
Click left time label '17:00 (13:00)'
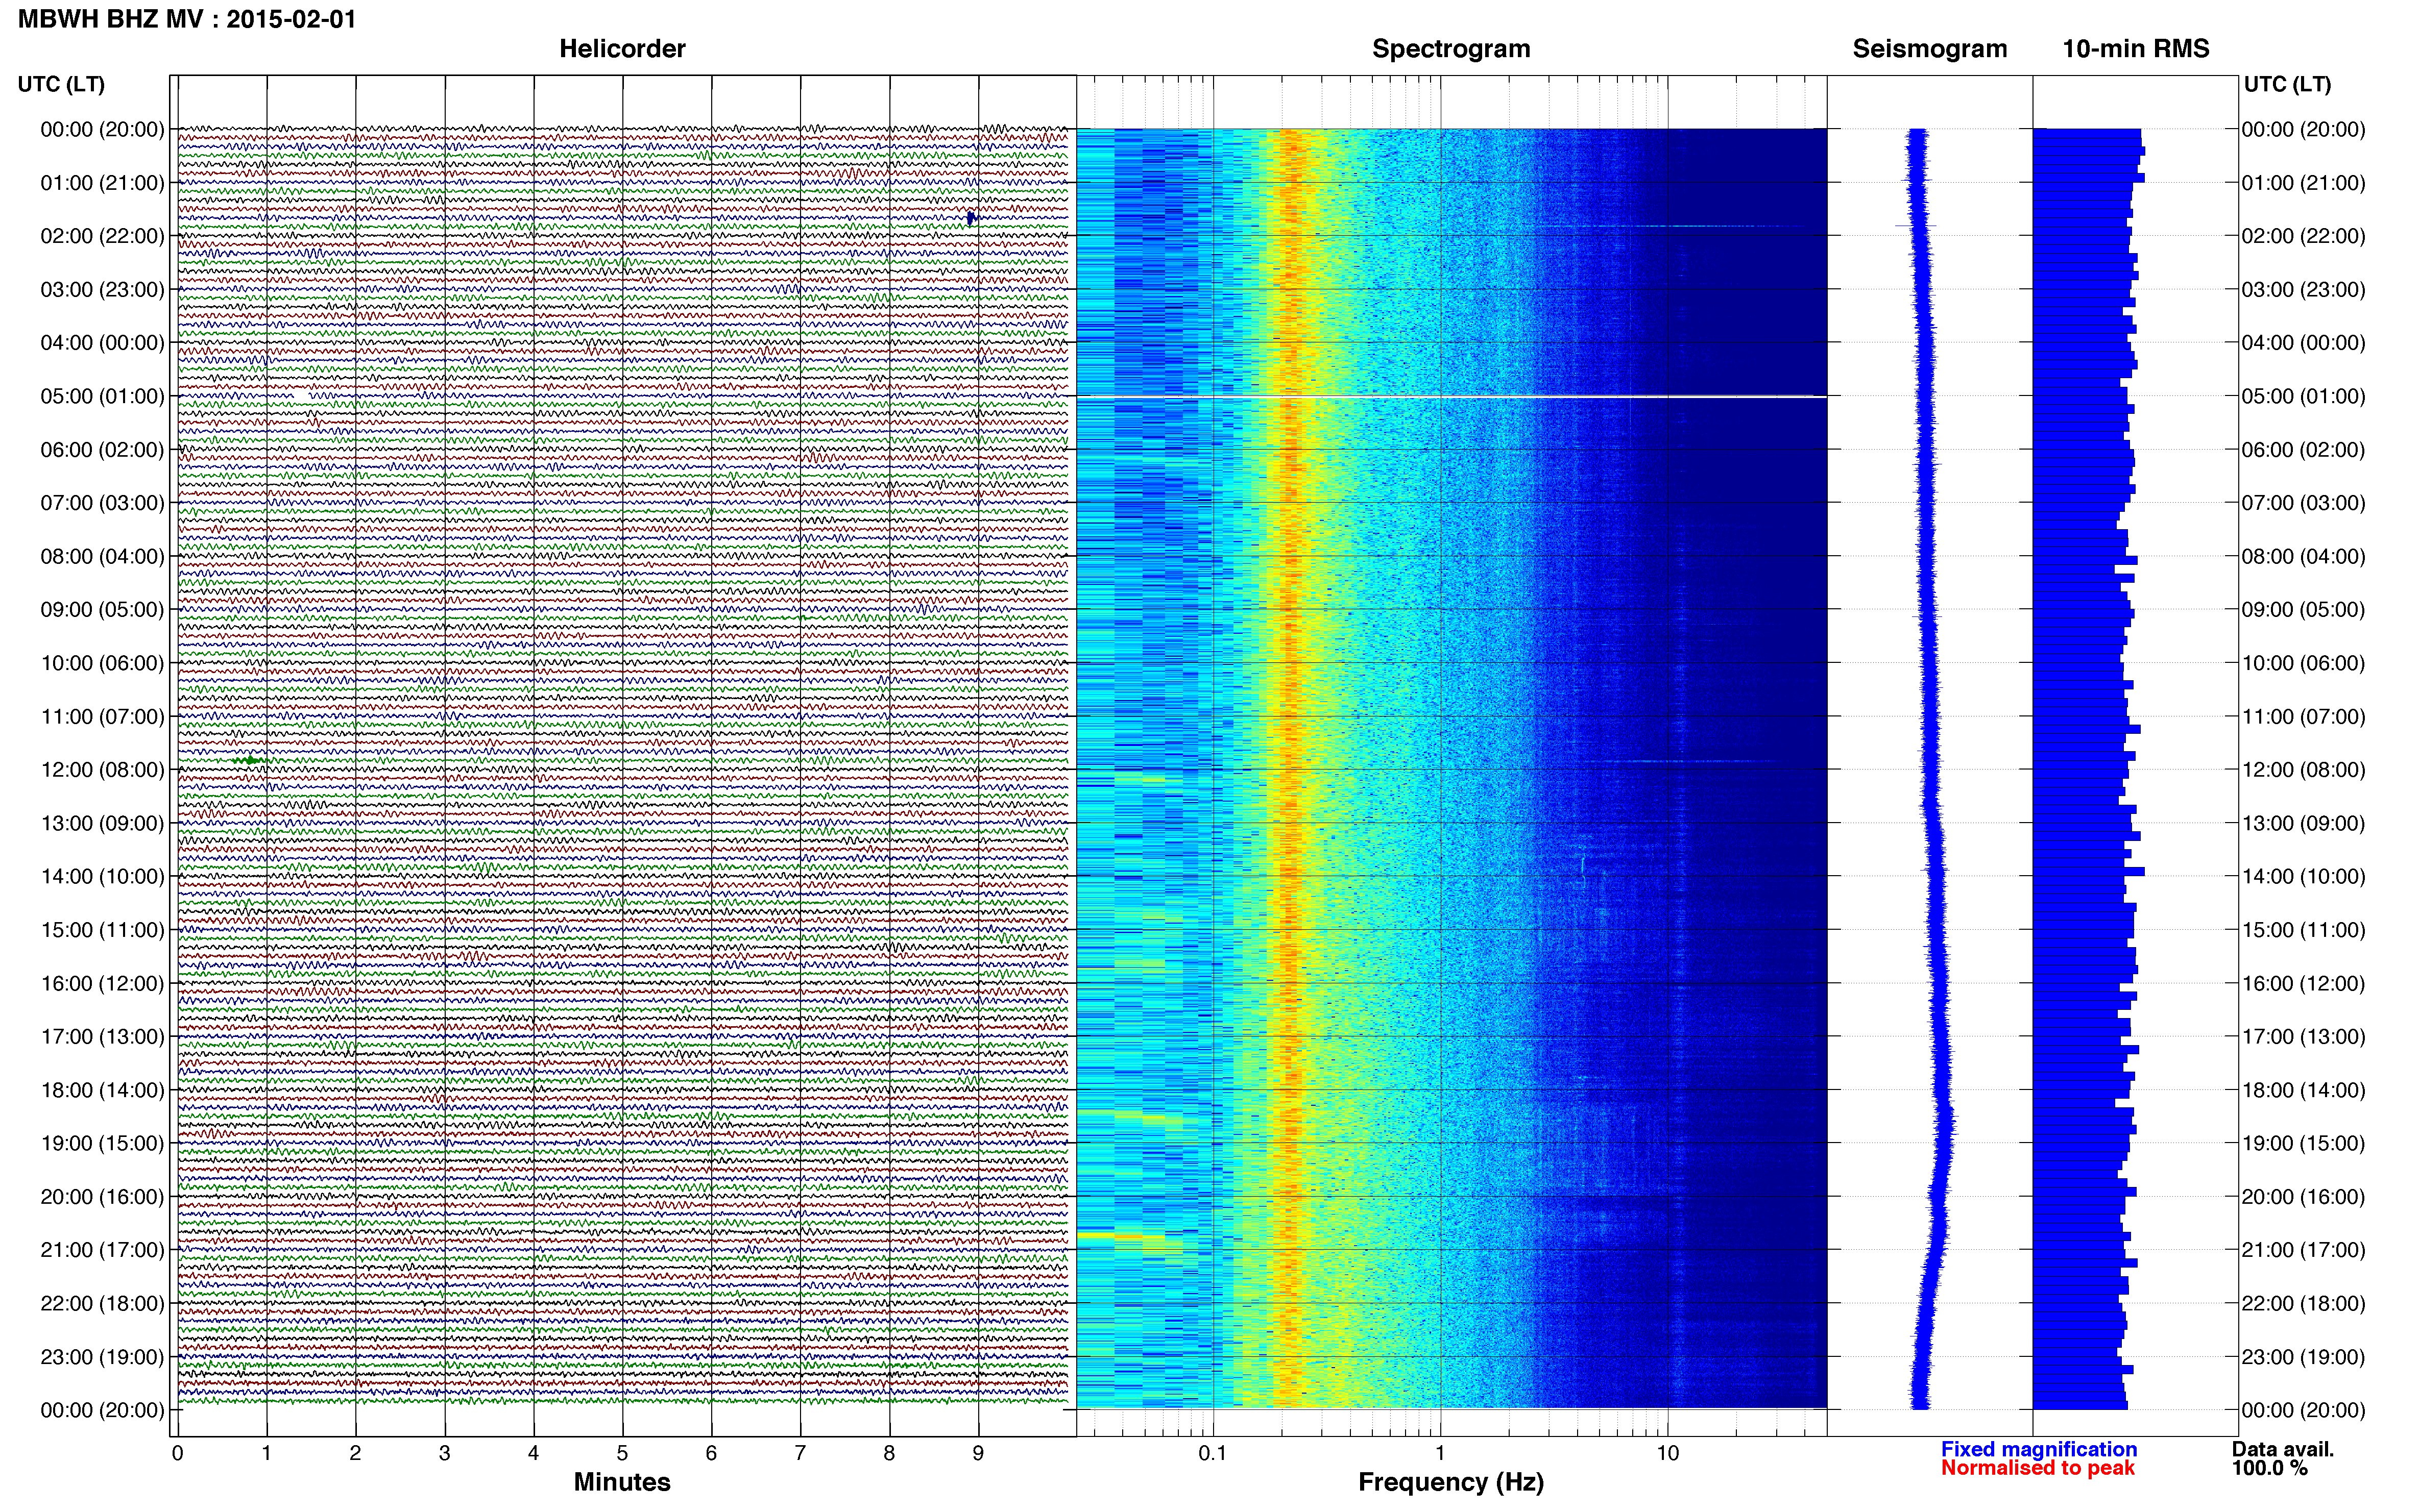[x=102, y=1037]
